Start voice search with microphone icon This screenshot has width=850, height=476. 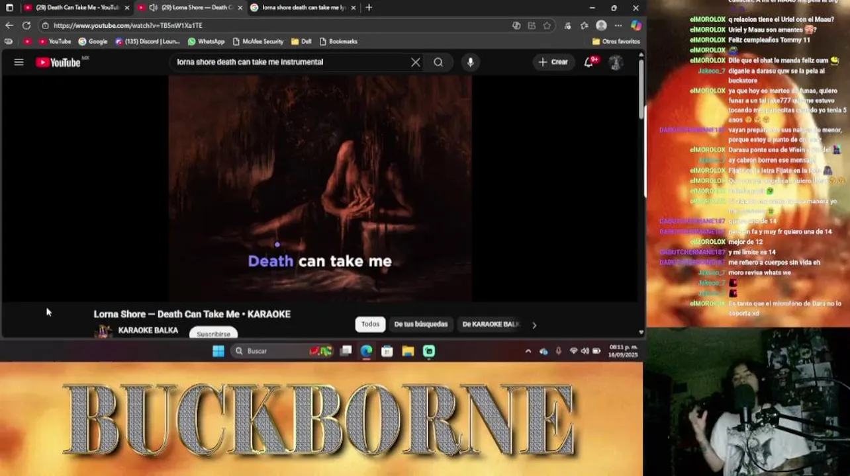point(470,62)
